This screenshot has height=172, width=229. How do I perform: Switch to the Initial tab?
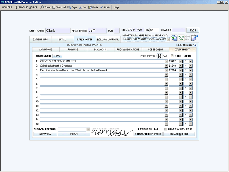[x=62, y=40]
